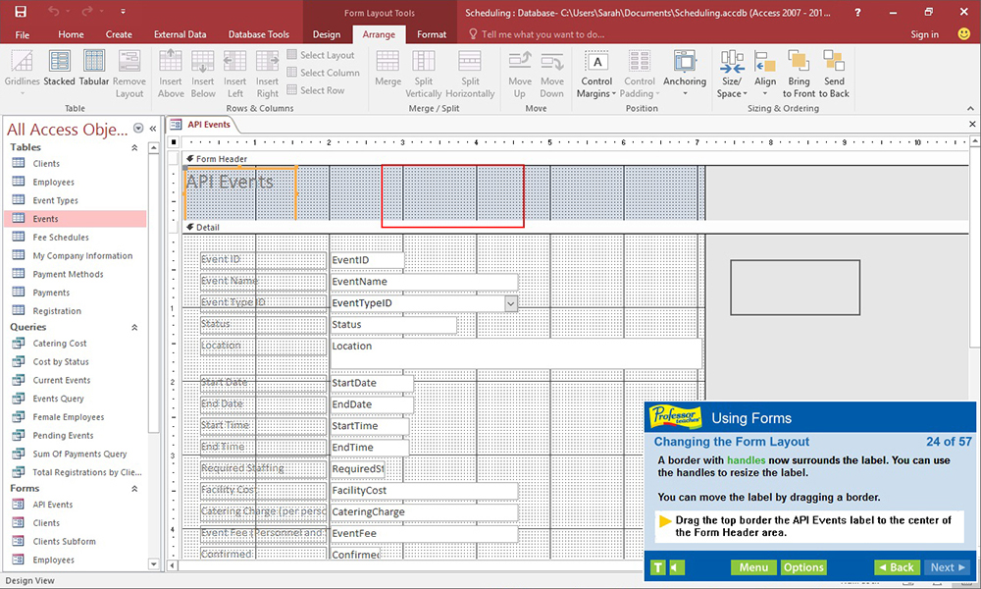
Task: Click the Remove Layout icon
Action: [x=129, y=61]
